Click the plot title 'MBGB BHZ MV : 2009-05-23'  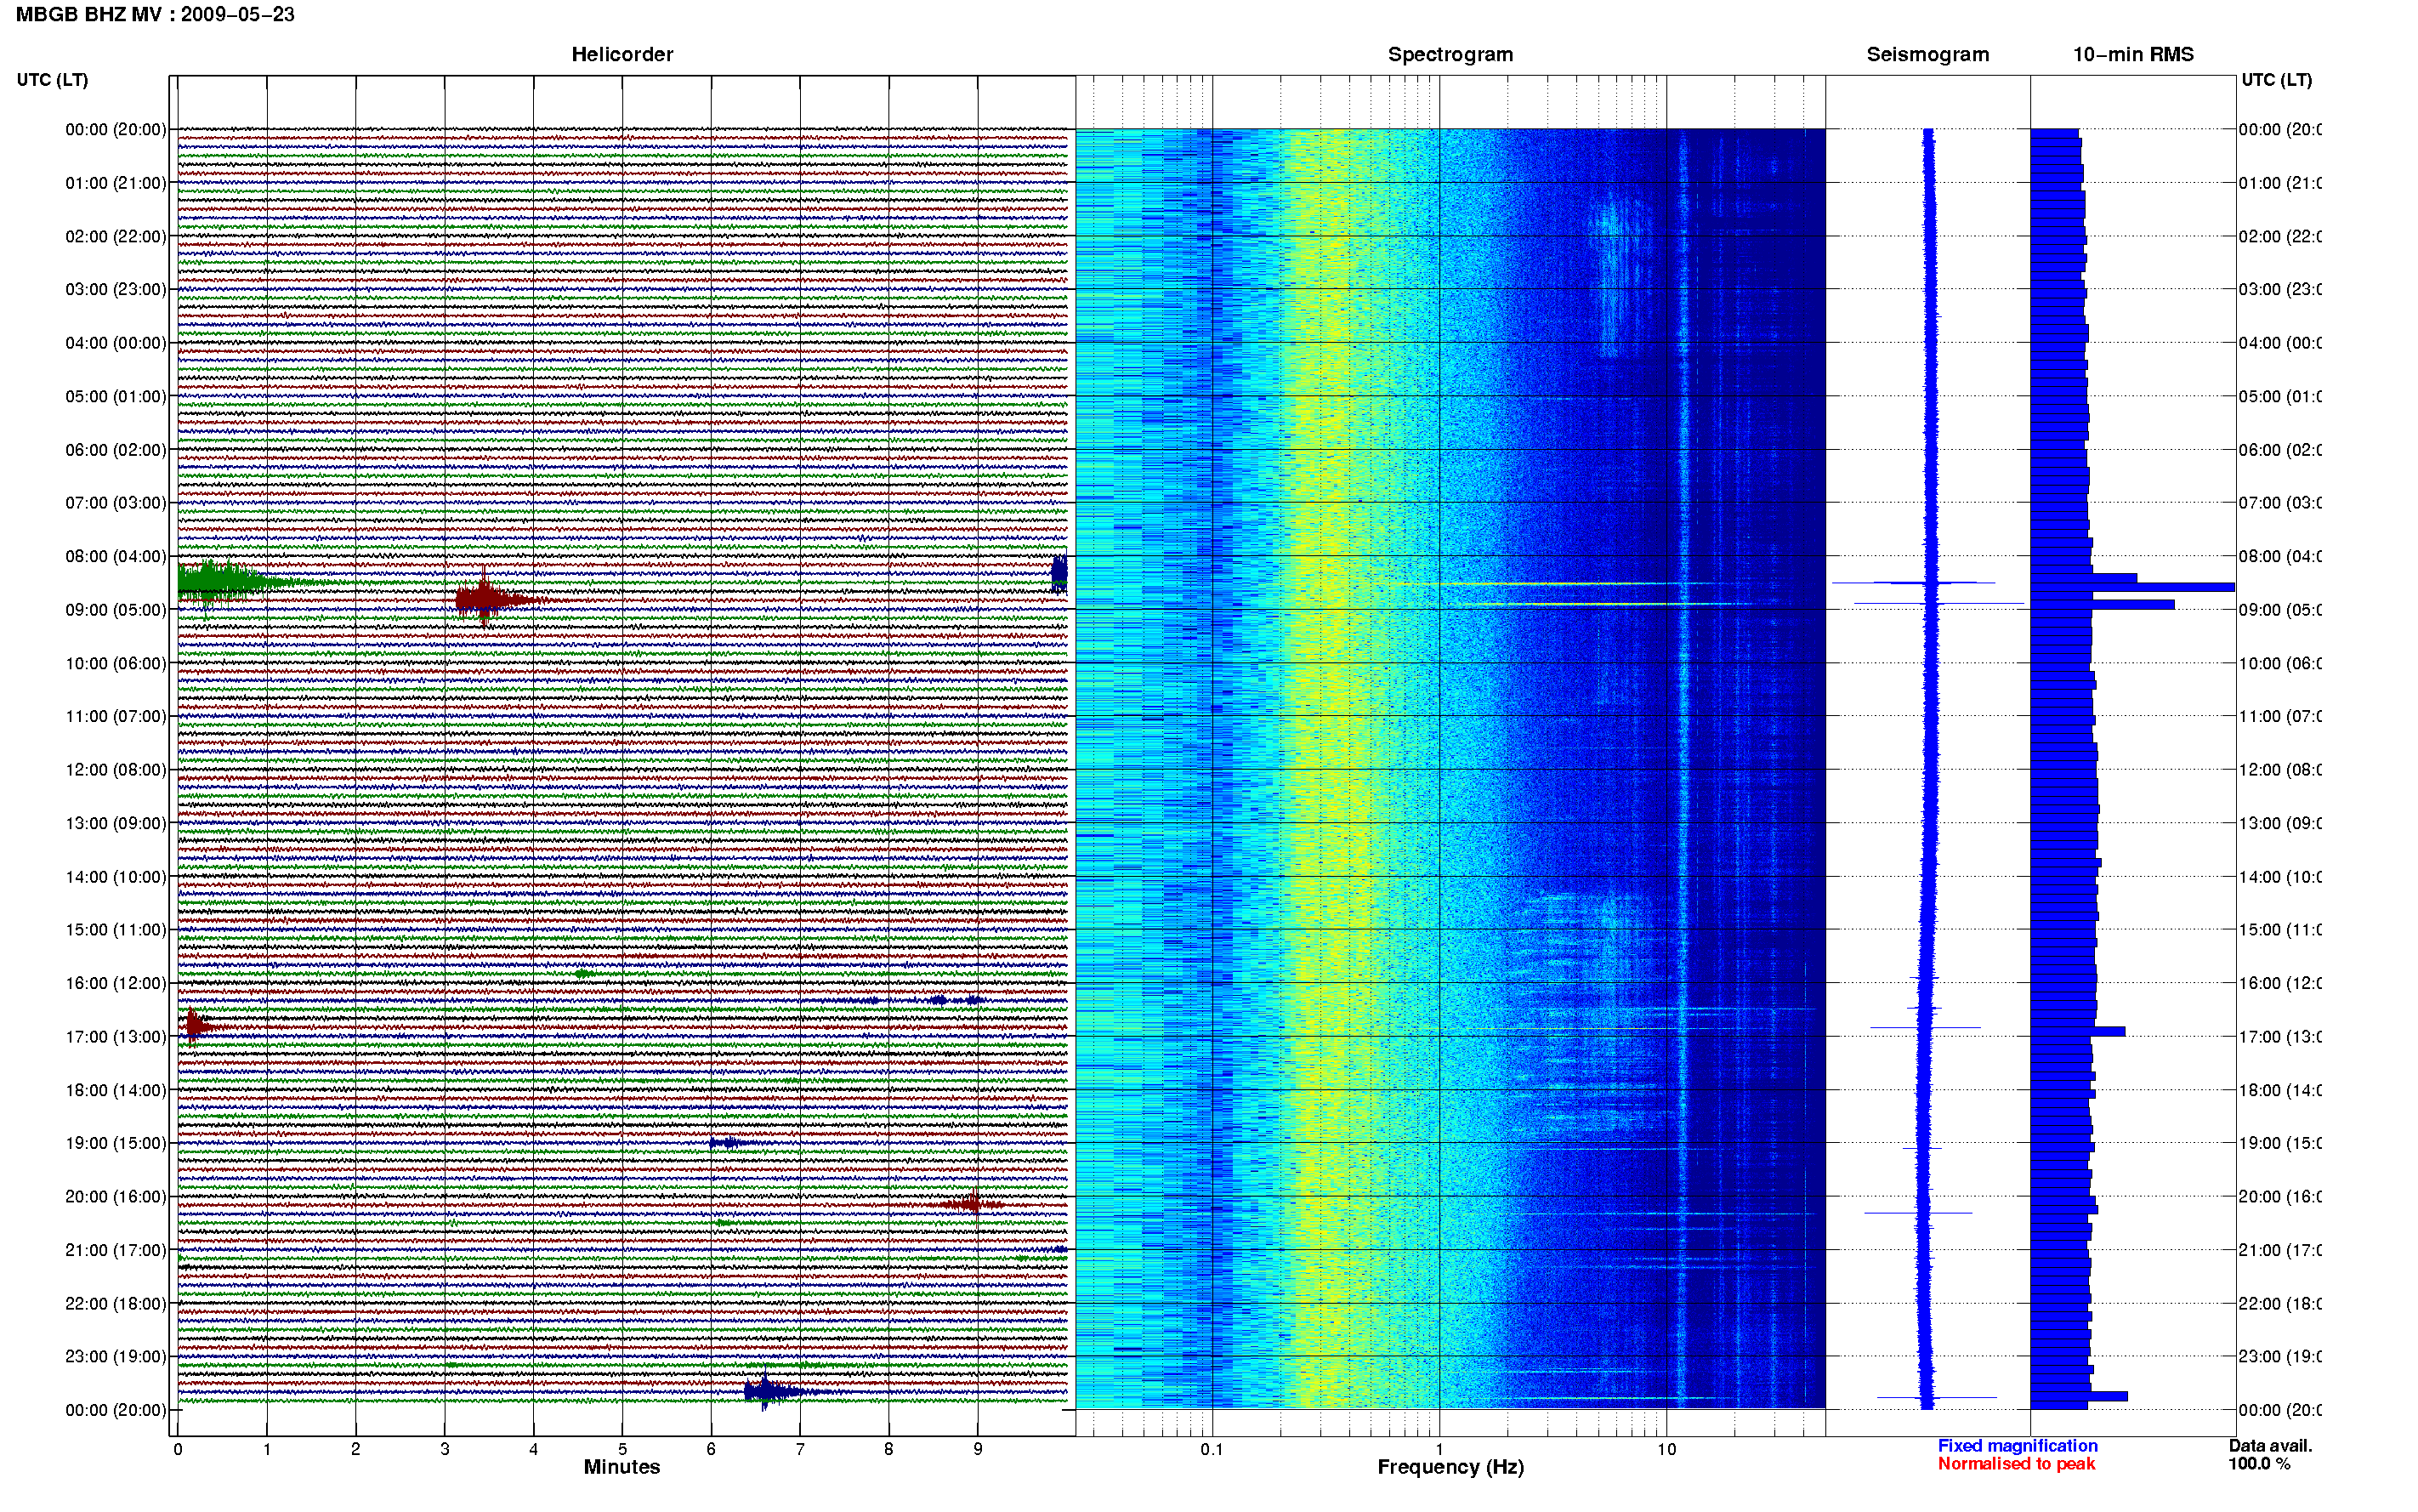[155, 14]
